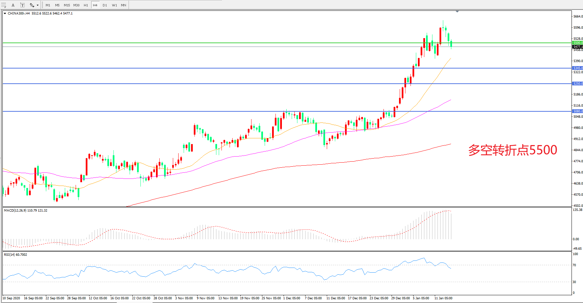Viewport: 583px width, 303px height.
Task: Select the H1 timeframe button
Action: pos(86,5)
